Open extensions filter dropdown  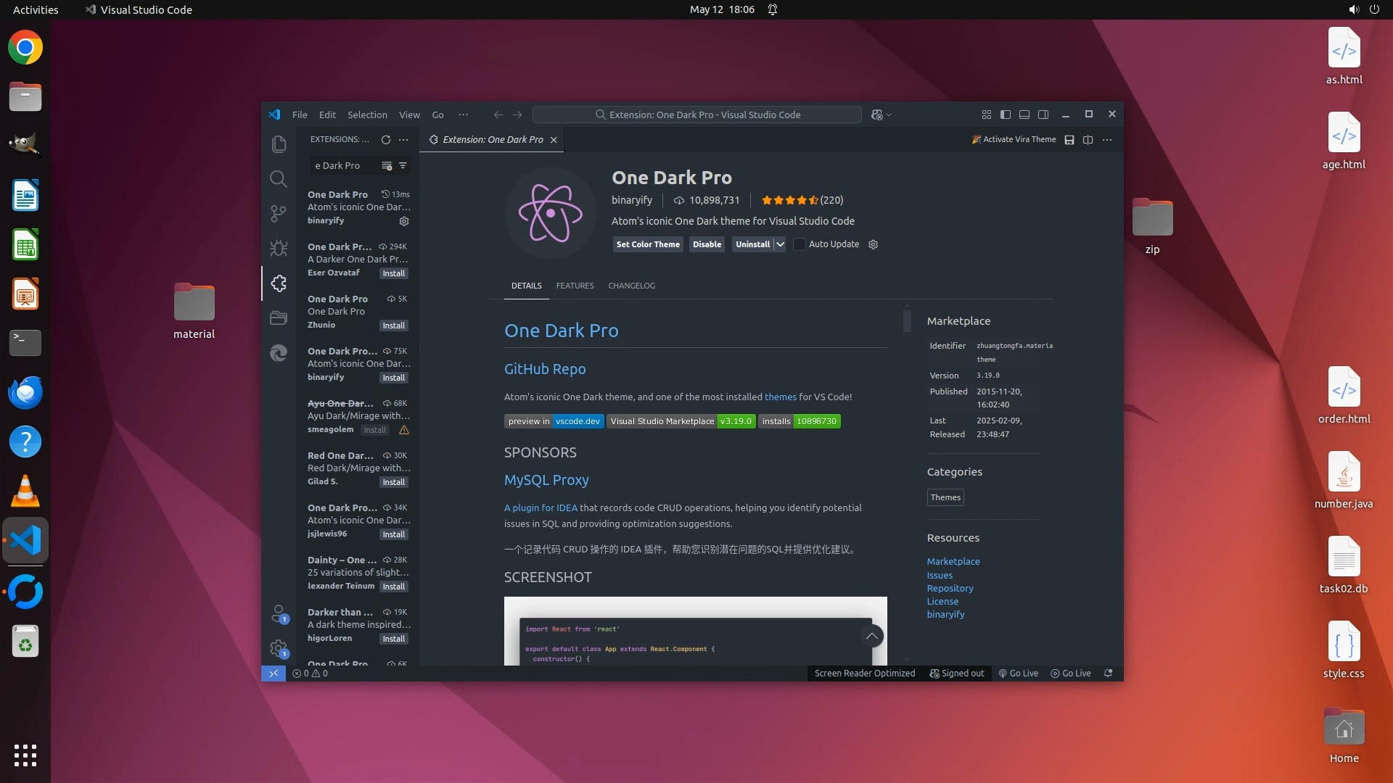(x=403, y=166)
